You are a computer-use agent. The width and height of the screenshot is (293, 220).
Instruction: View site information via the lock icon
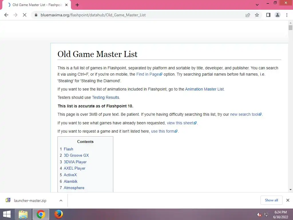36,15
